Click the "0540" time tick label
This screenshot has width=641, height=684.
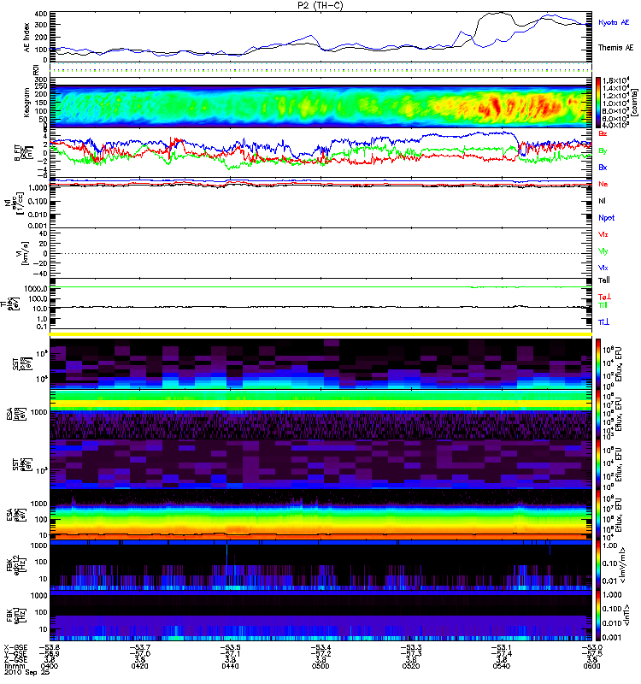[x=502, y=666]
